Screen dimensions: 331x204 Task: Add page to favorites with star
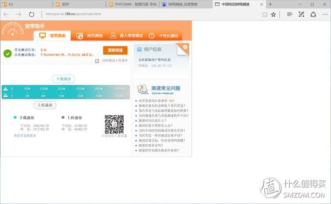tap(274, 14)
